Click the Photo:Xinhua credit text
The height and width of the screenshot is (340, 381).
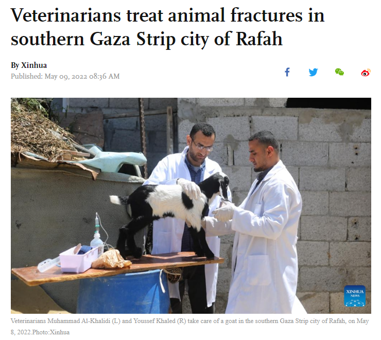(x=51, y=332)
